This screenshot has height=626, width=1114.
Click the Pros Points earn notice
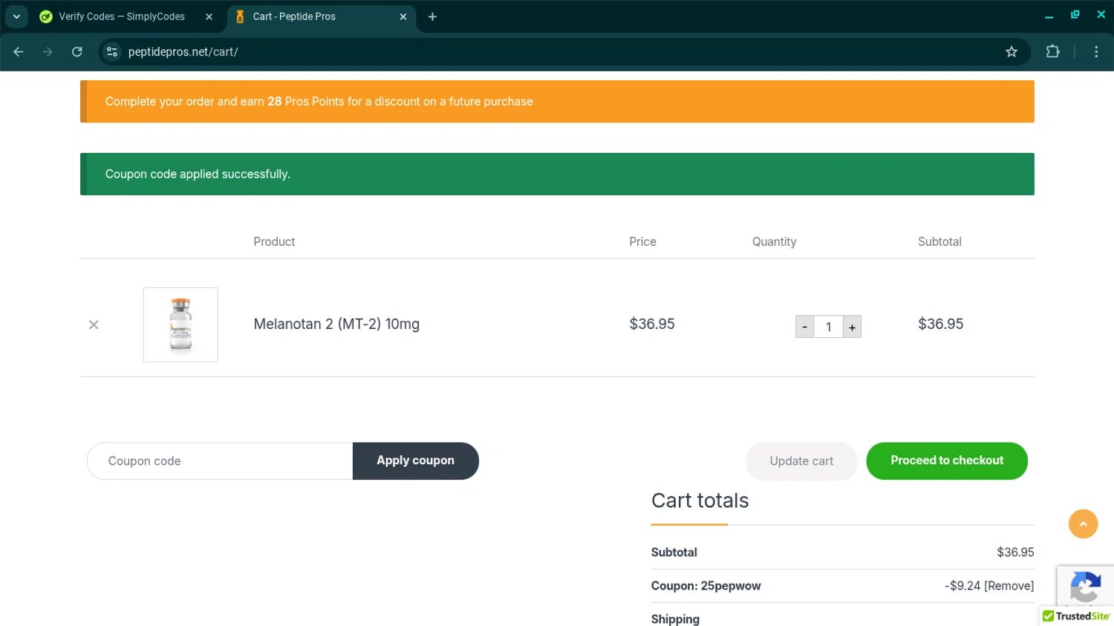click(557, 102)
